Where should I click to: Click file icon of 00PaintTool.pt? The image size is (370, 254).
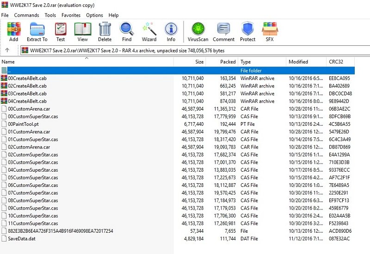[4, 124]
